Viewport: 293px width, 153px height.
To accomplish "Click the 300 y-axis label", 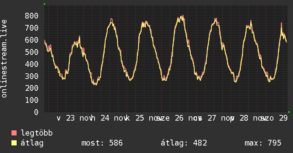I will point(32,76).
